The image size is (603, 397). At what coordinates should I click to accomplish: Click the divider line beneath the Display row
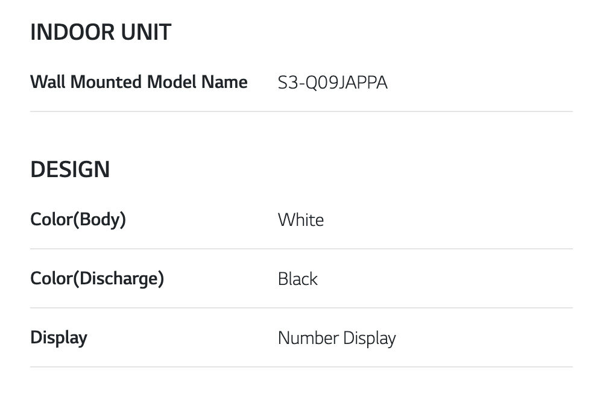tap(301, 367)
